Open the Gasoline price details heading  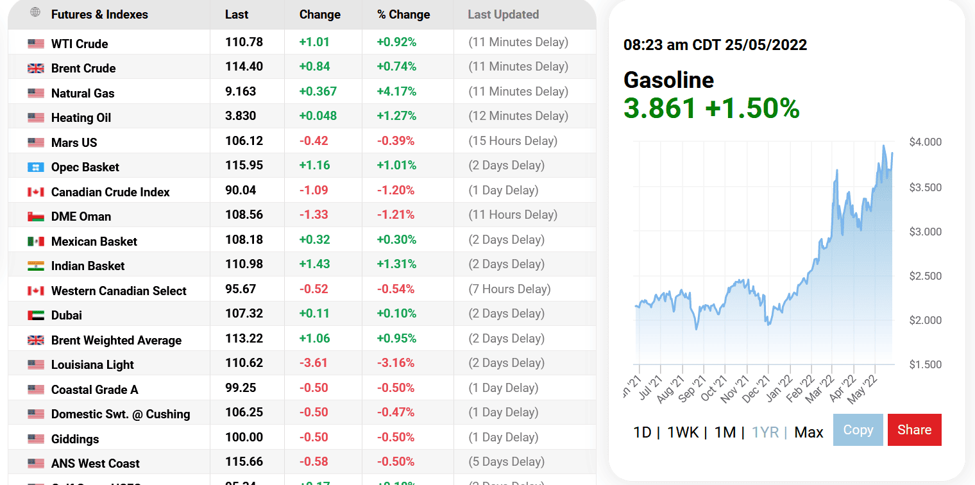tap(668, 81)
